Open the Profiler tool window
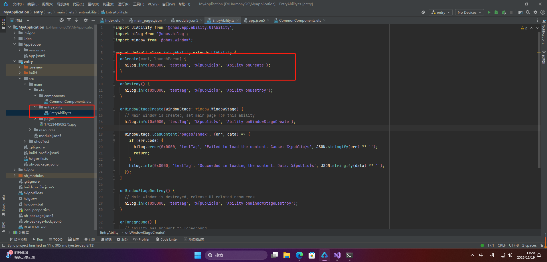 141,239
